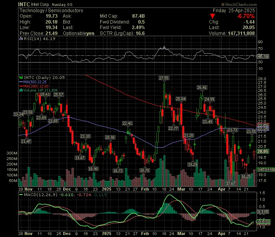Click the Intel Corp. company name
This screenshot has height=237, width=275.
pos(40,4)
